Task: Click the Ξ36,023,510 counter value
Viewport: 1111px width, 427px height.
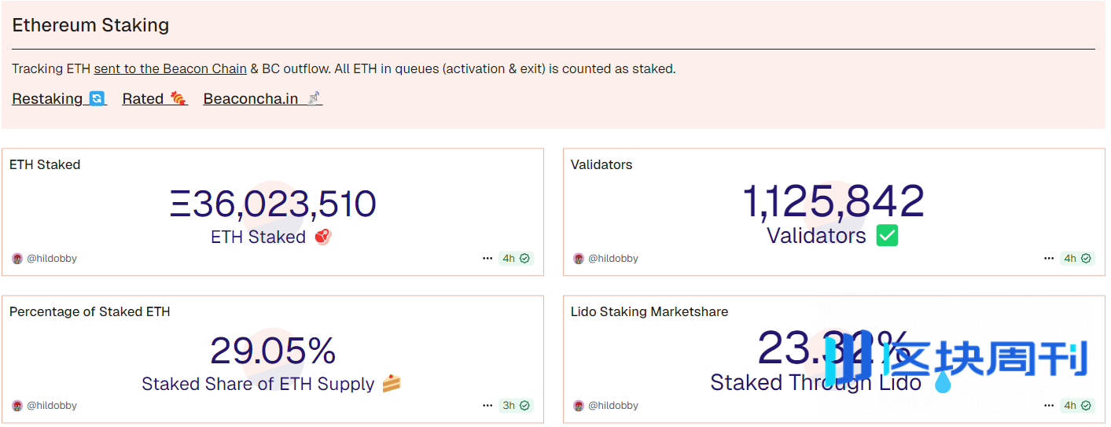Action: coord(273,204)
